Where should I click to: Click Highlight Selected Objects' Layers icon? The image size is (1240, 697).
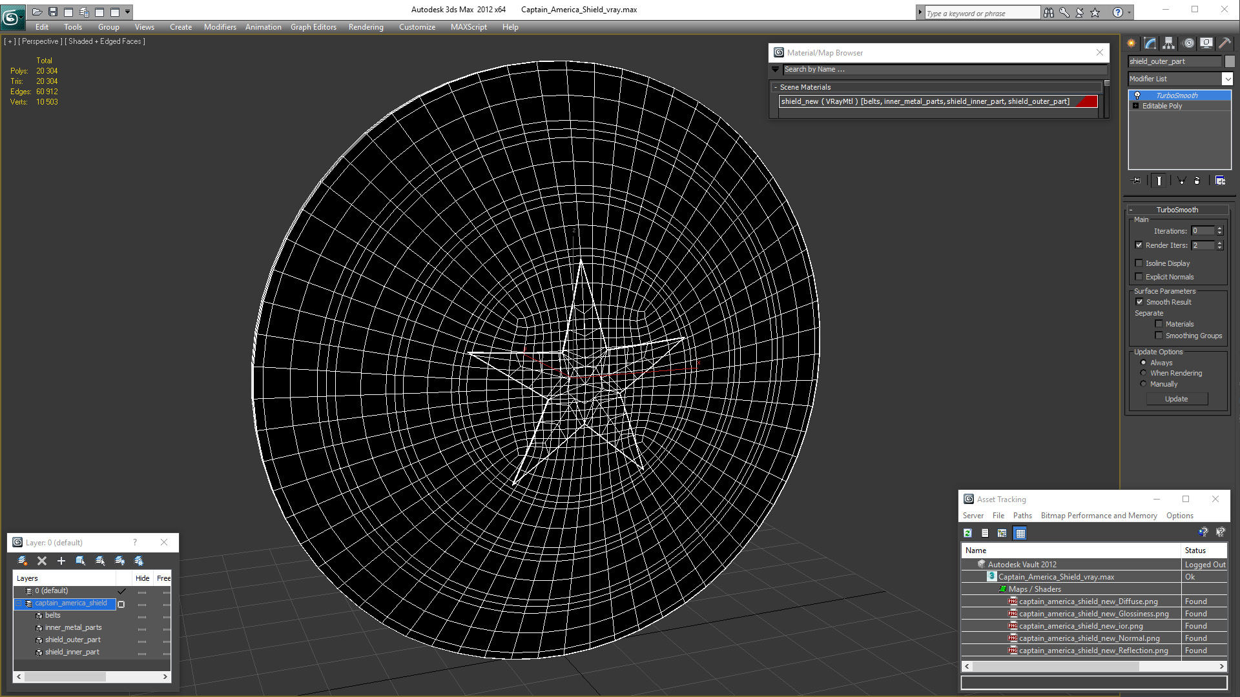coord(100,561)
